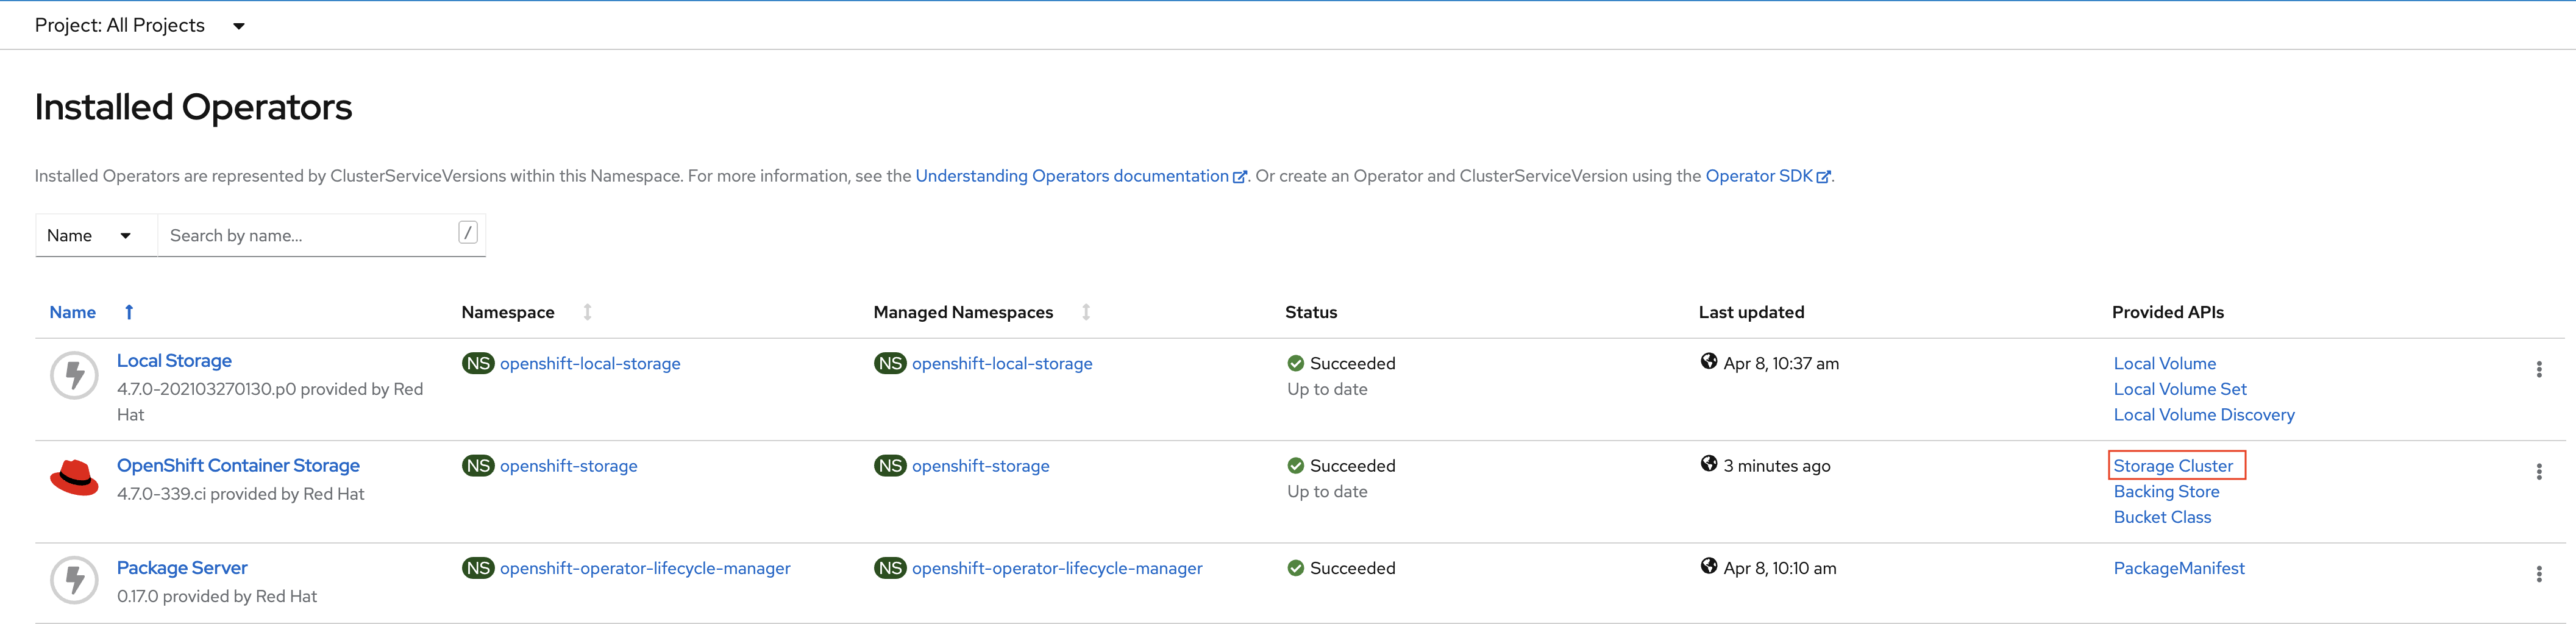The image size is (2576, 624).
Task: Open openshift-storage link in Managed Namespaces column
Action: (x=980, y=466)
